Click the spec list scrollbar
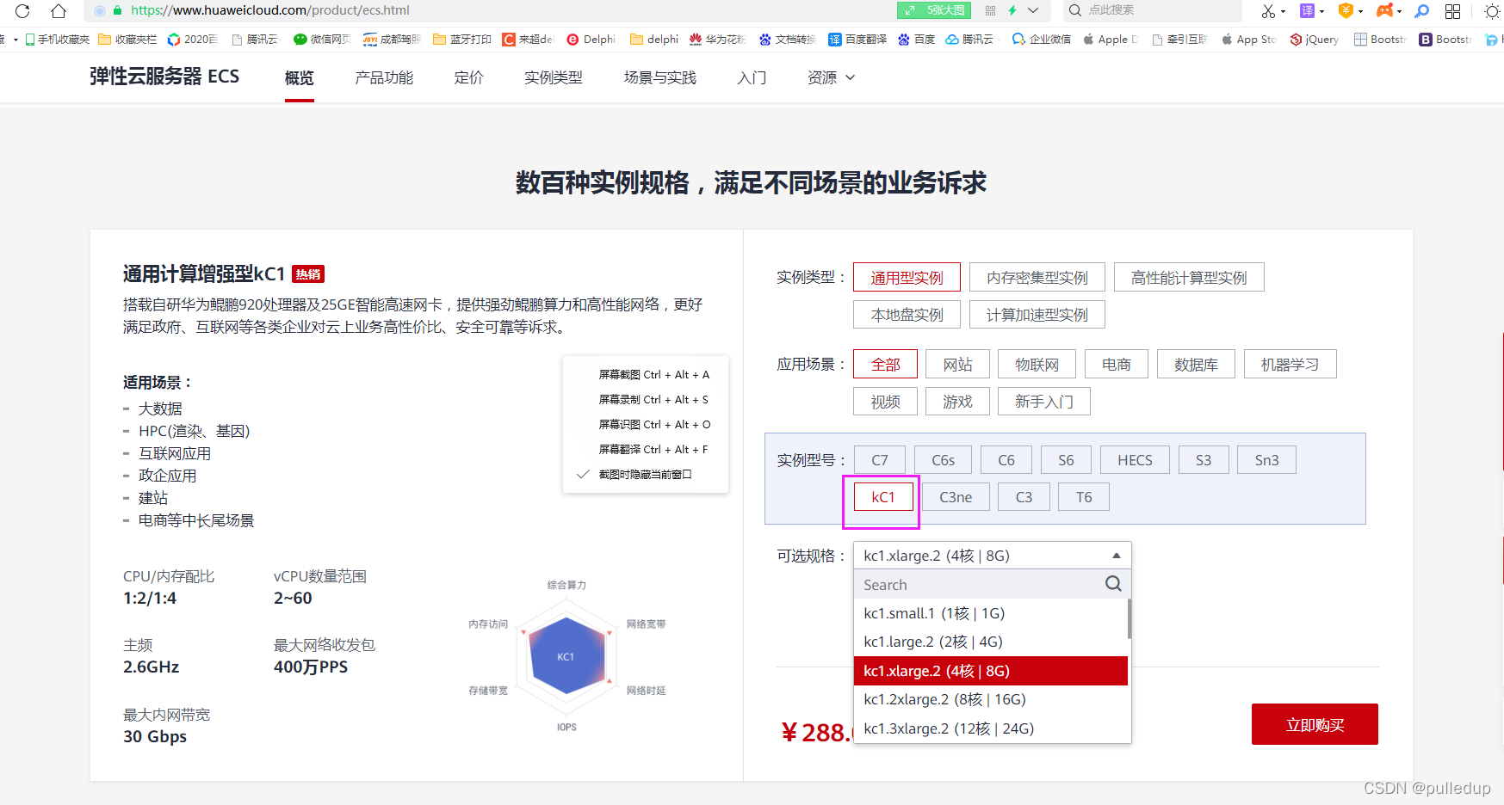The image size is (1504, 805). [x=1129, y=619]
